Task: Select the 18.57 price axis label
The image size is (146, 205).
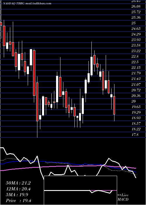Action: point(136,123)
